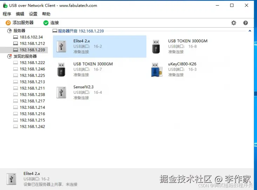Click laptop icon beside 192.168.1.242
This screenshot has width=257, height=190.
tap(15, 126)
